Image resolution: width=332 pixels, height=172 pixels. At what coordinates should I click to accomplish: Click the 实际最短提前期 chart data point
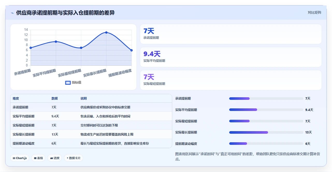click(81, 48)
